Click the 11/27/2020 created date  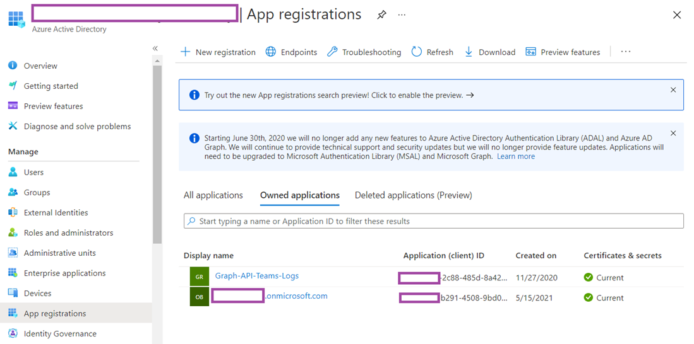point(536,278)
